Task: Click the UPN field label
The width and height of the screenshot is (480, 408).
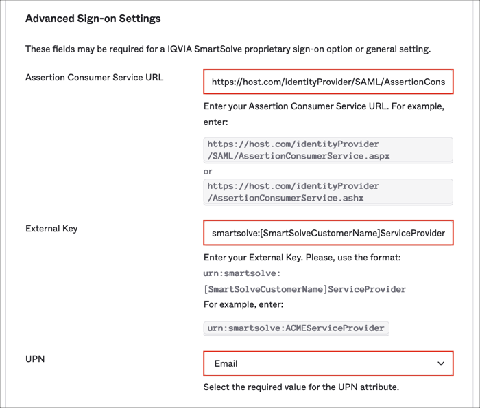Action: point(35,359)
